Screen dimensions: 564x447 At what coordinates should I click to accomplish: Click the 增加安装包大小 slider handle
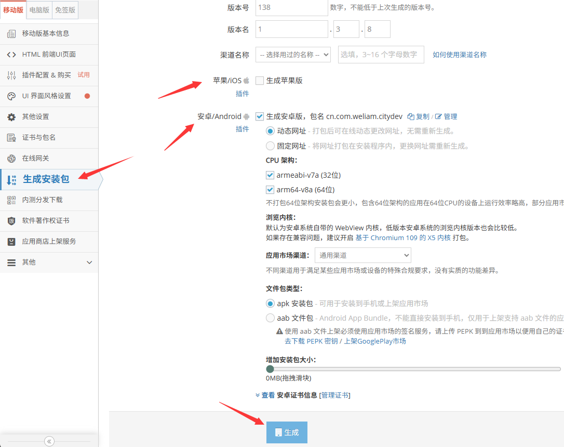[270, 369]
